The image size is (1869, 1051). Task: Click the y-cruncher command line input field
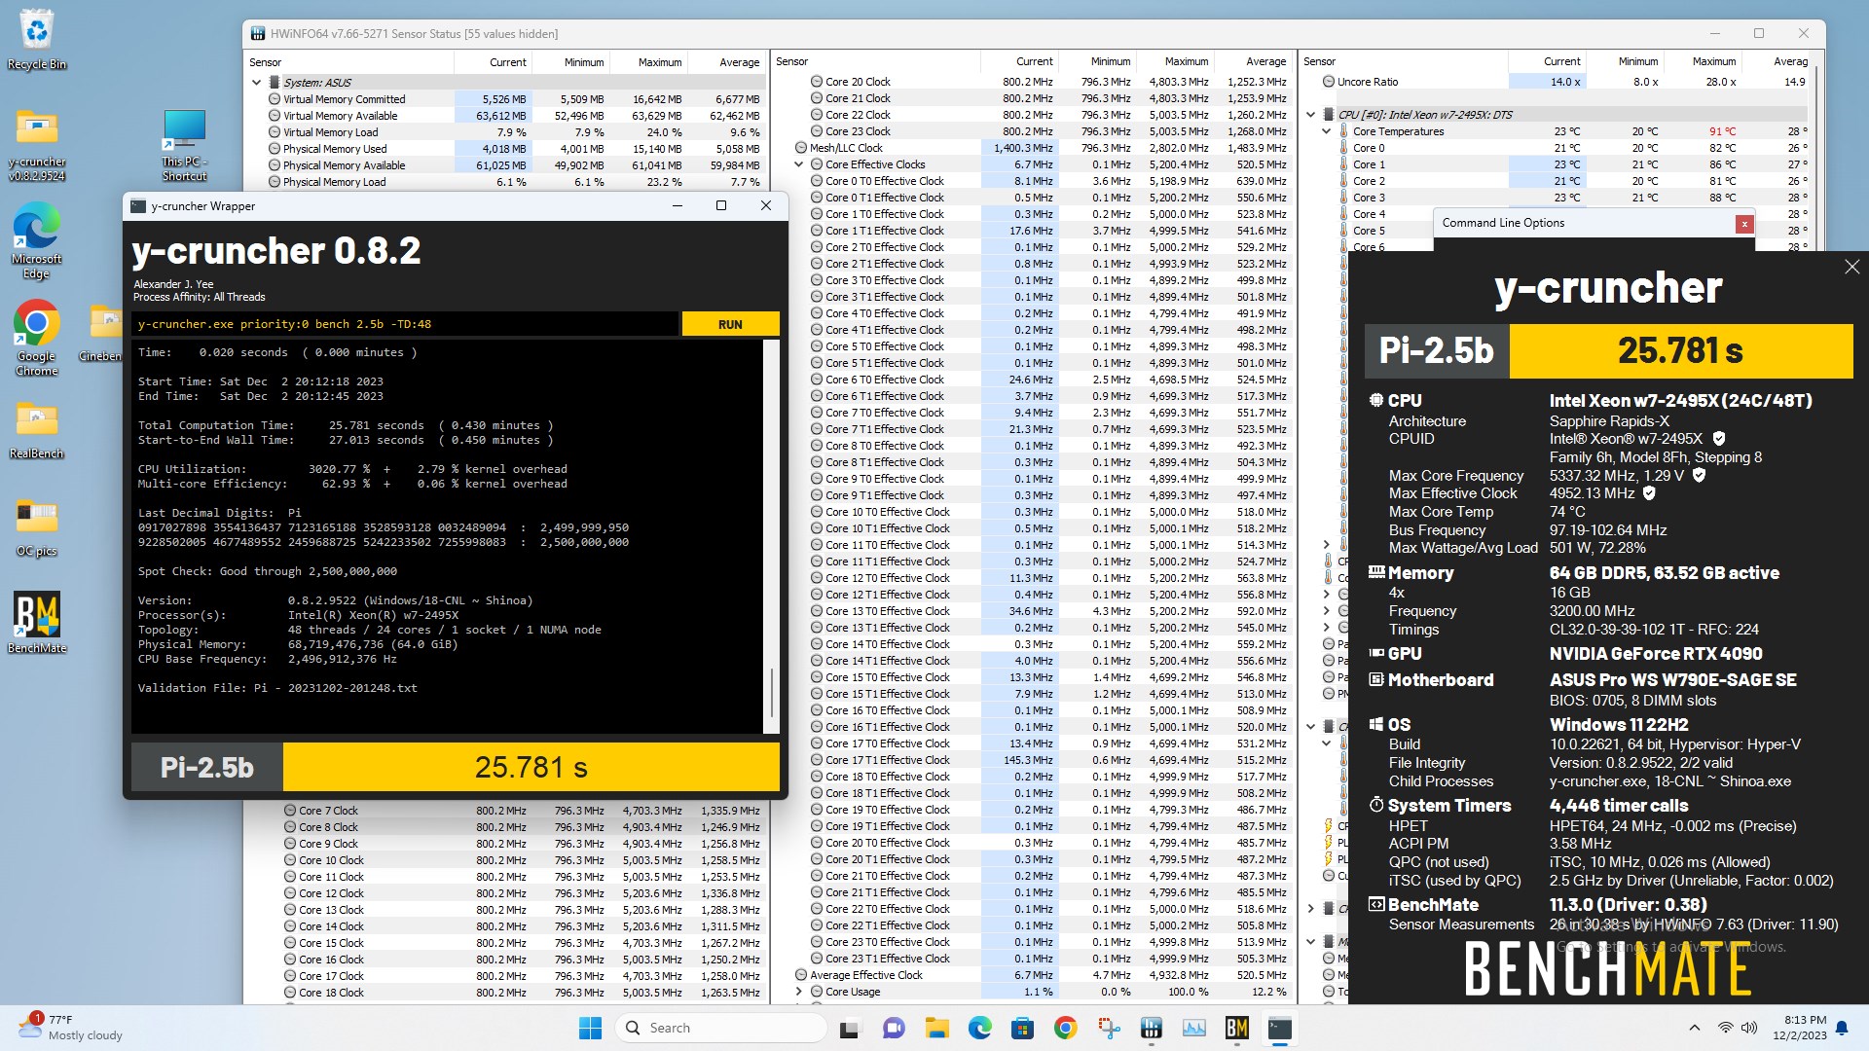pyautogui.click(x=405, y=324)
